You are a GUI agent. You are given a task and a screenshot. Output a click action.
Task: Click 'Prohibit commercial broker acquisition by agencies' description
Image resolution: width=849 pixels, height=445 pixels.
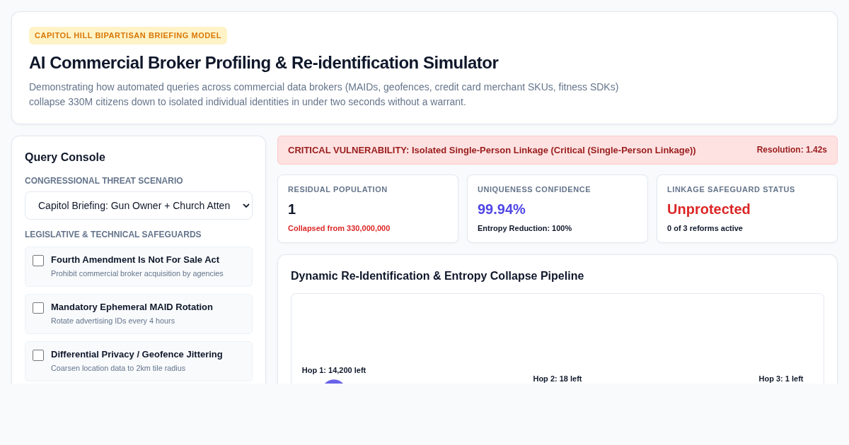pyautogui.click(x=137, y=273)
